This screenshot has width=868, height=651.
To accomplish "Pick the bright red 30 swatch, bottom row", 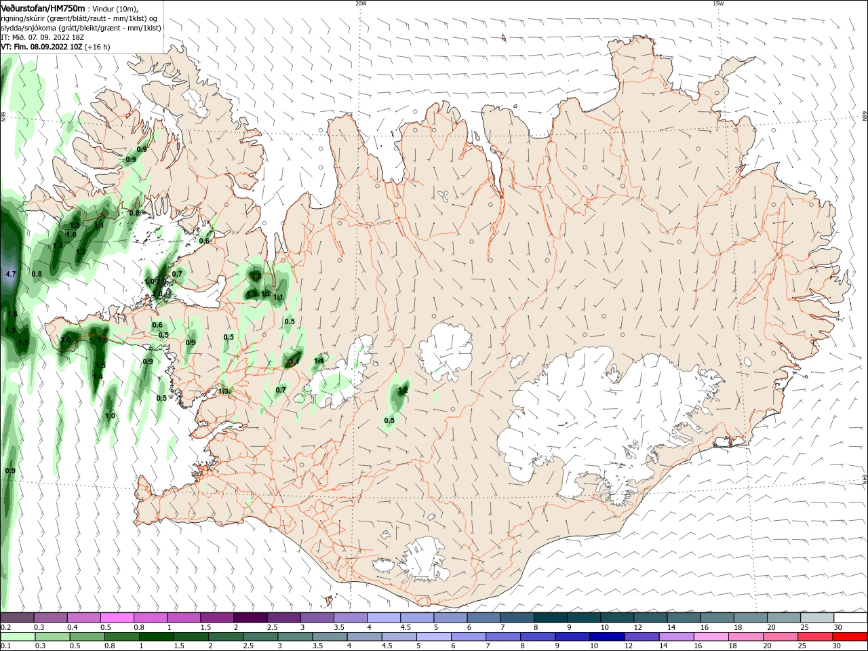I will 850,637.
